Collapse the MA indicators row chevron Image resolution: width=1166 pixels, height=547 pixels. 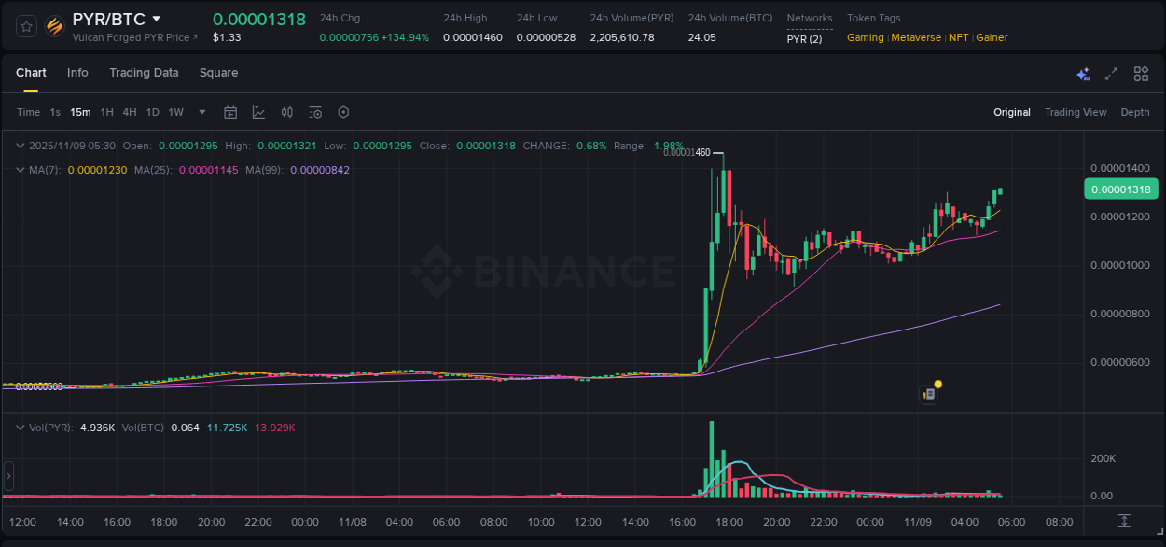[20, 170]
